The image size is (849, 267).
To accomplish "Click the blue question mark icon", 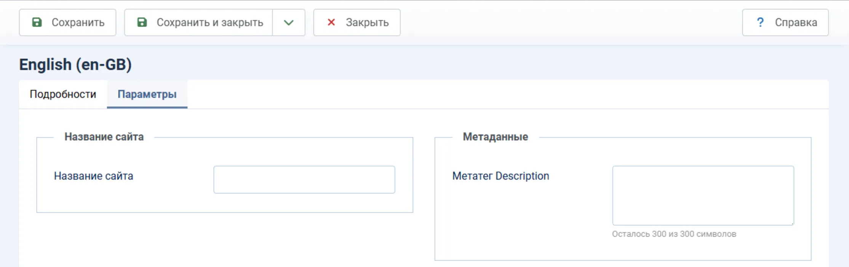I will click(x=760, y=22).
